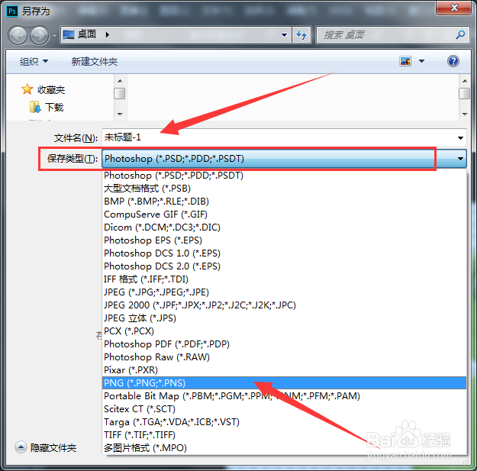Pick the Portable Bit Map format entry
This screenshot has height=471, width=477.
(284, 396)
